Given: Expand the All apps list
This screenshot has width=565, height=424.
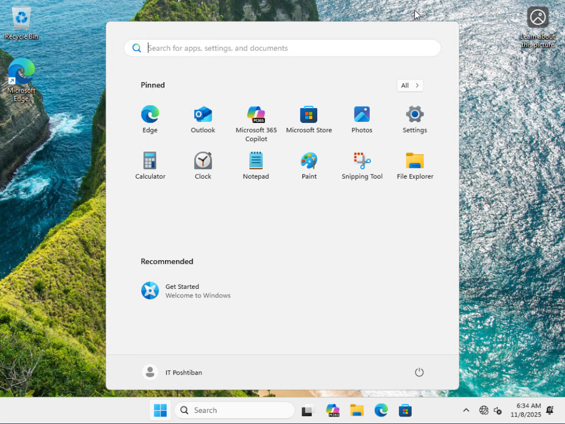Looking at the screenshot, I should (x=410, y=85).
